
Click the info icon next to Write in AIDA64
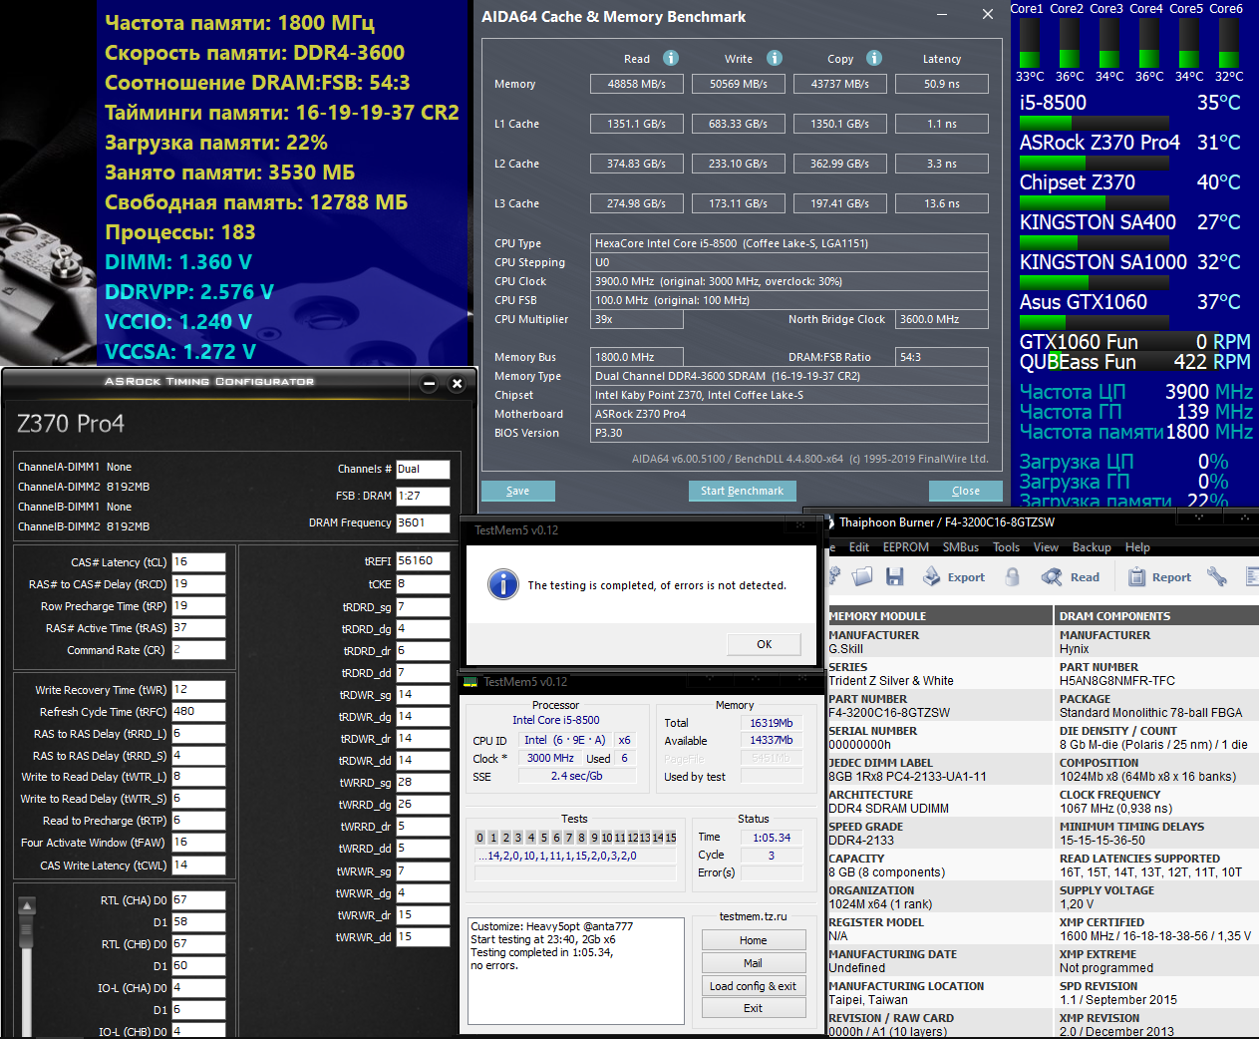(x=775, y=58)
